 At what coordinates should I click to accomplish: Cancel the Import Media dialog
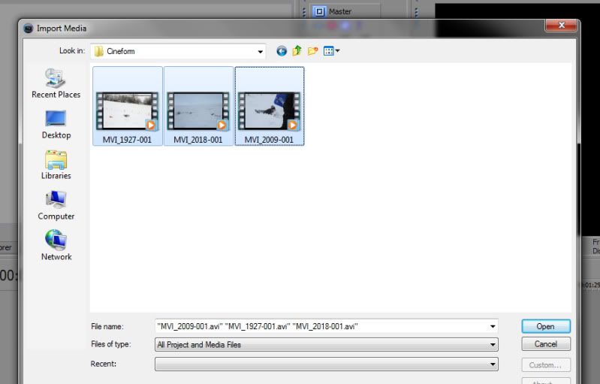(545, 344)
